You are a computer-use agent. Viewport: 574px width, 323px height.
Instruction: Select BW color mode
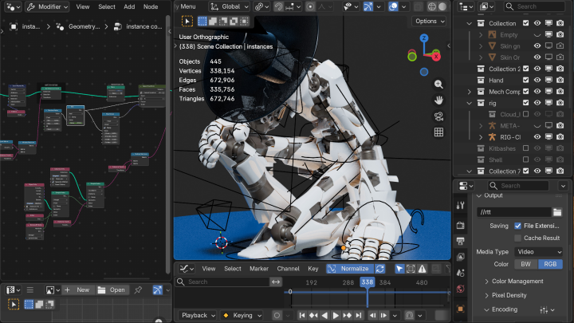tap(526, 264)
